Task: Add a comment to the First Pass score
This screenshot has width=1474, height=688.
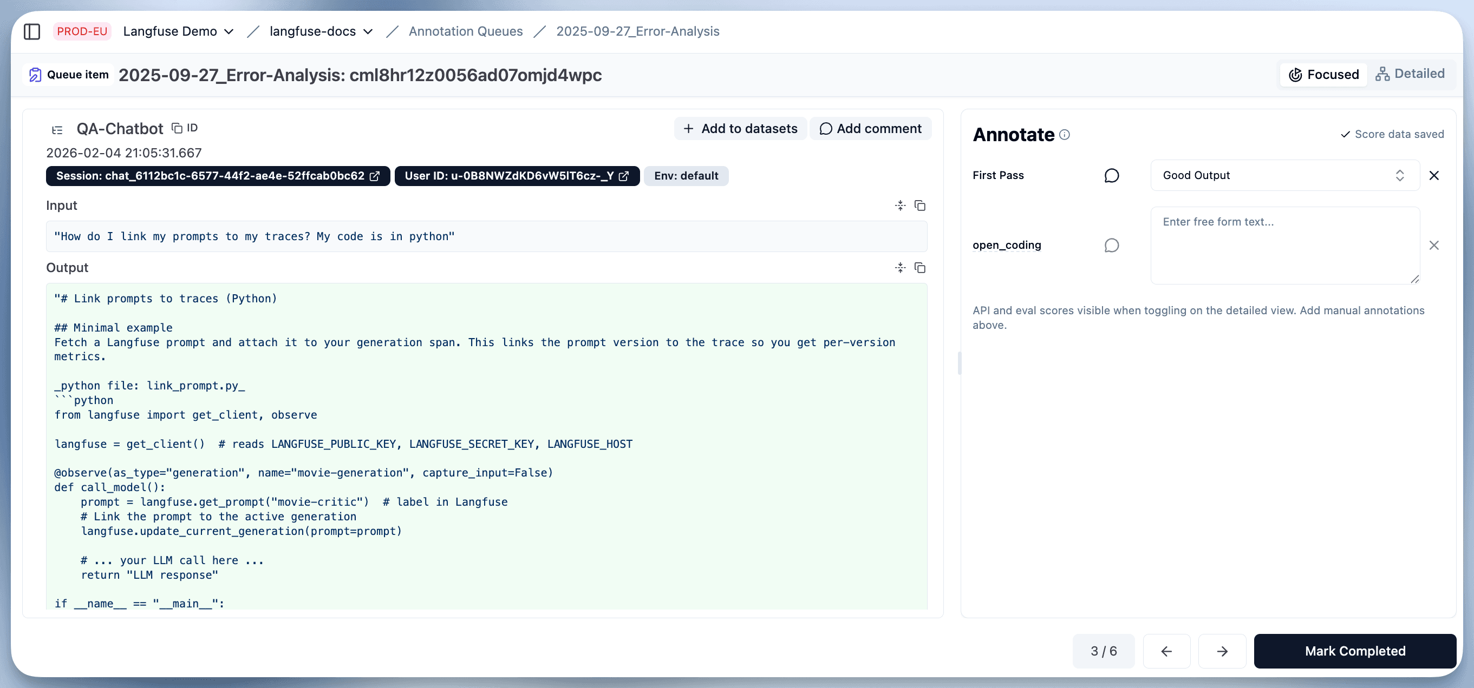Action: pos(1111,175)
